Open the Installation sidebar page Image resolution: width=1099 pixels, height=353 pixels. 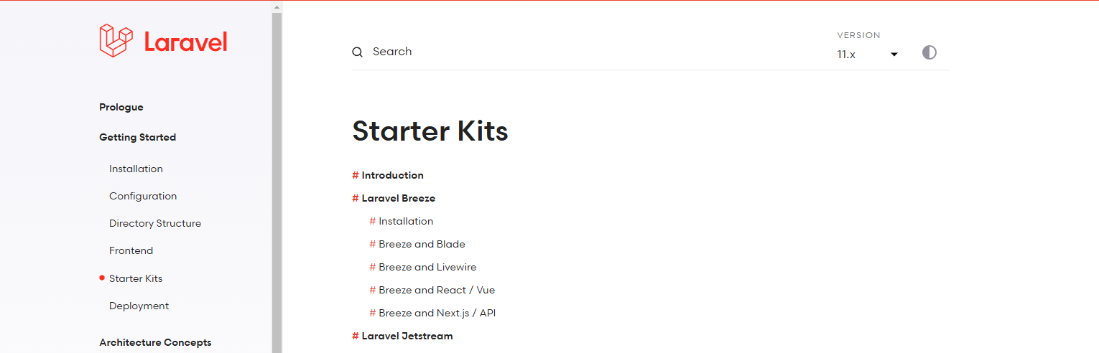point(136,169)
